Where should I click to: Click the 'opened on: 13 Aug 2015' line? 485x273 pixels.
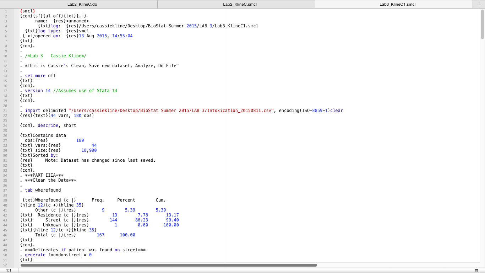click(x=77, y=36)
